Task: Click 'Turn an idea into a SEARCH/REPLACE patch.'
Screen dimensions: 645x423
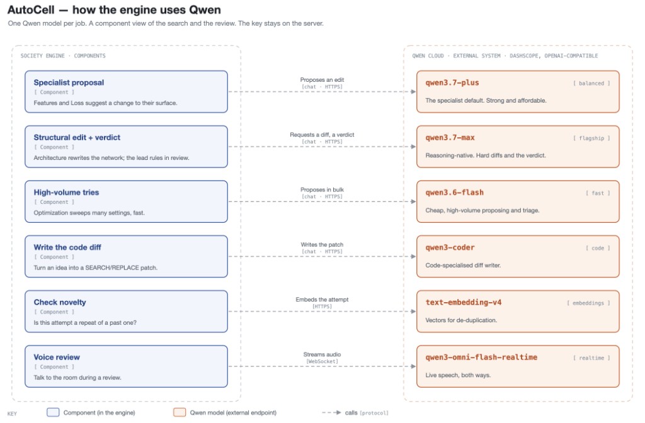Action: [x=96, y=268]
